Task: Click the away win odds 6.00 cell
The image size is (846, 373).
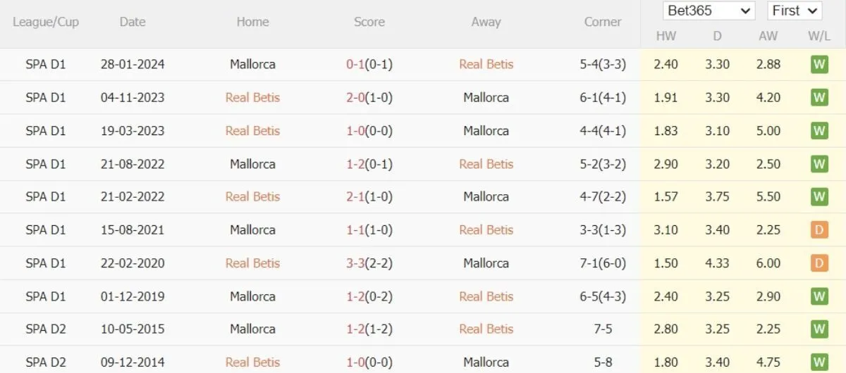Action: click(768, 263)
